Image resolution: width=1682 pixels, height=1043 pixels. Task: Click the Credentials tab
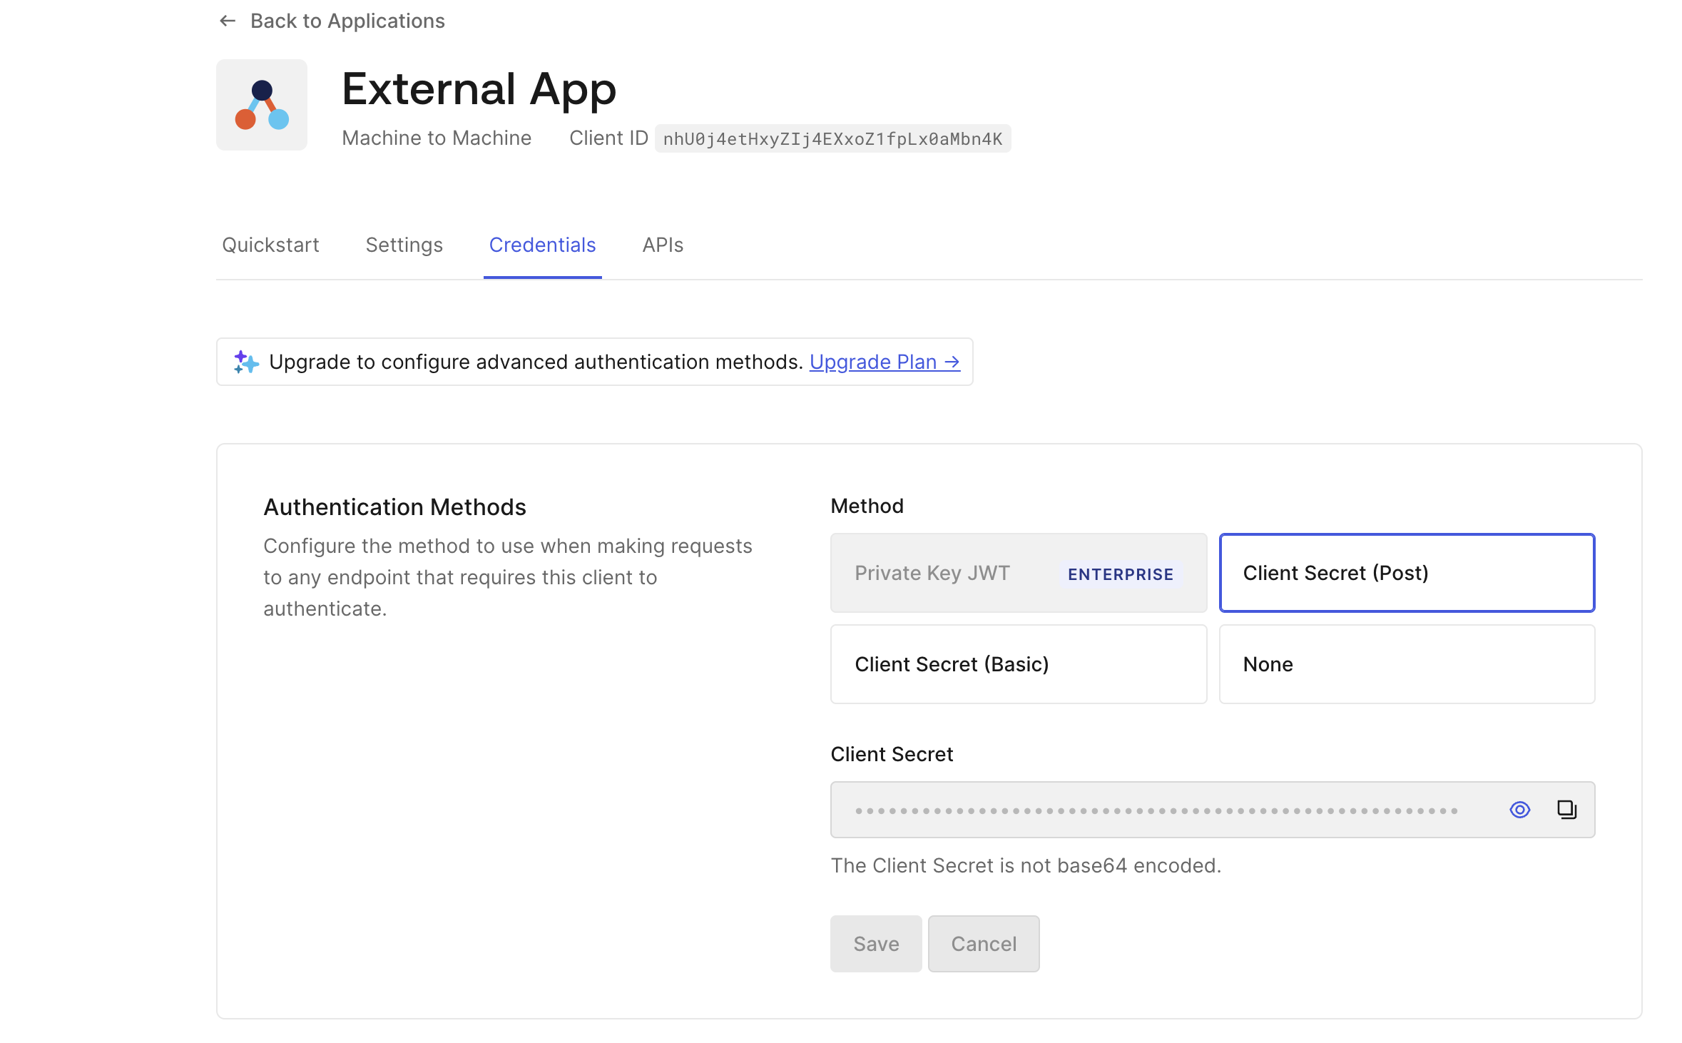pyautogui.click(x=542, y=245)
